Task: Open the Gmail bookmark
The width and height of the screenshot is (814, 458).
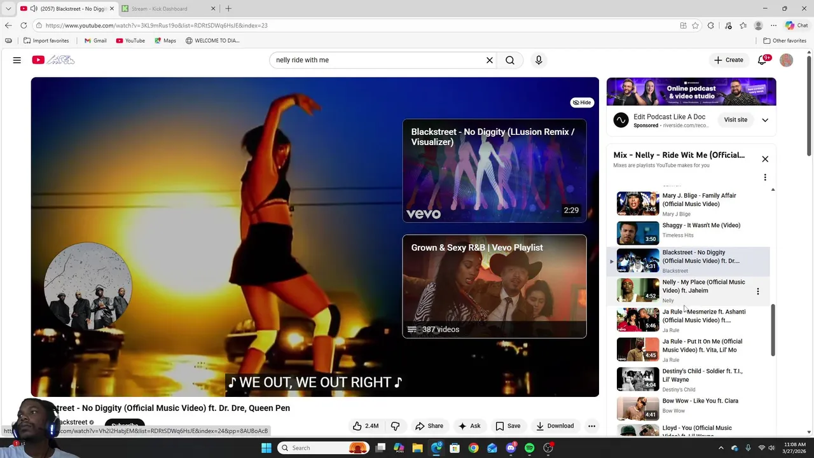Action: click(x=95, y=41)
